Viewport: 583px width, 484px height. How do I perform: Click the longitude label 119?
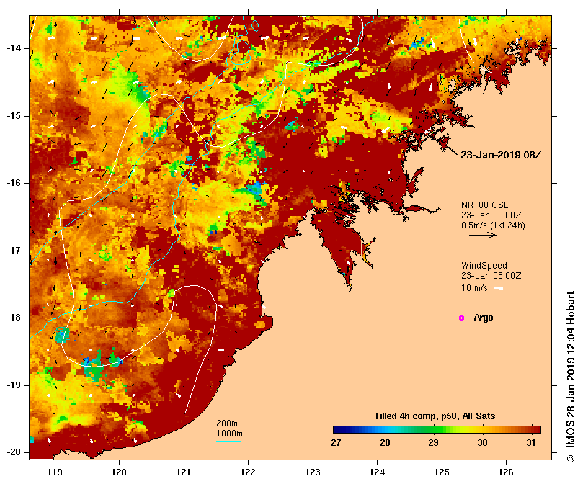pos(55,472)
